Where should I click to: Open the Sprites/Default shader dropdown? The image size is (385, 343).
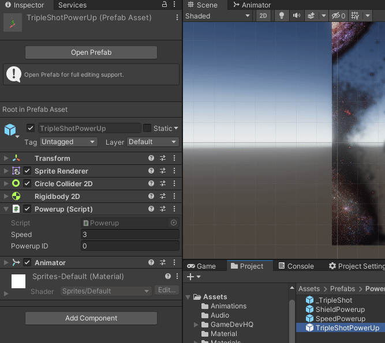[x=106, y=291]
